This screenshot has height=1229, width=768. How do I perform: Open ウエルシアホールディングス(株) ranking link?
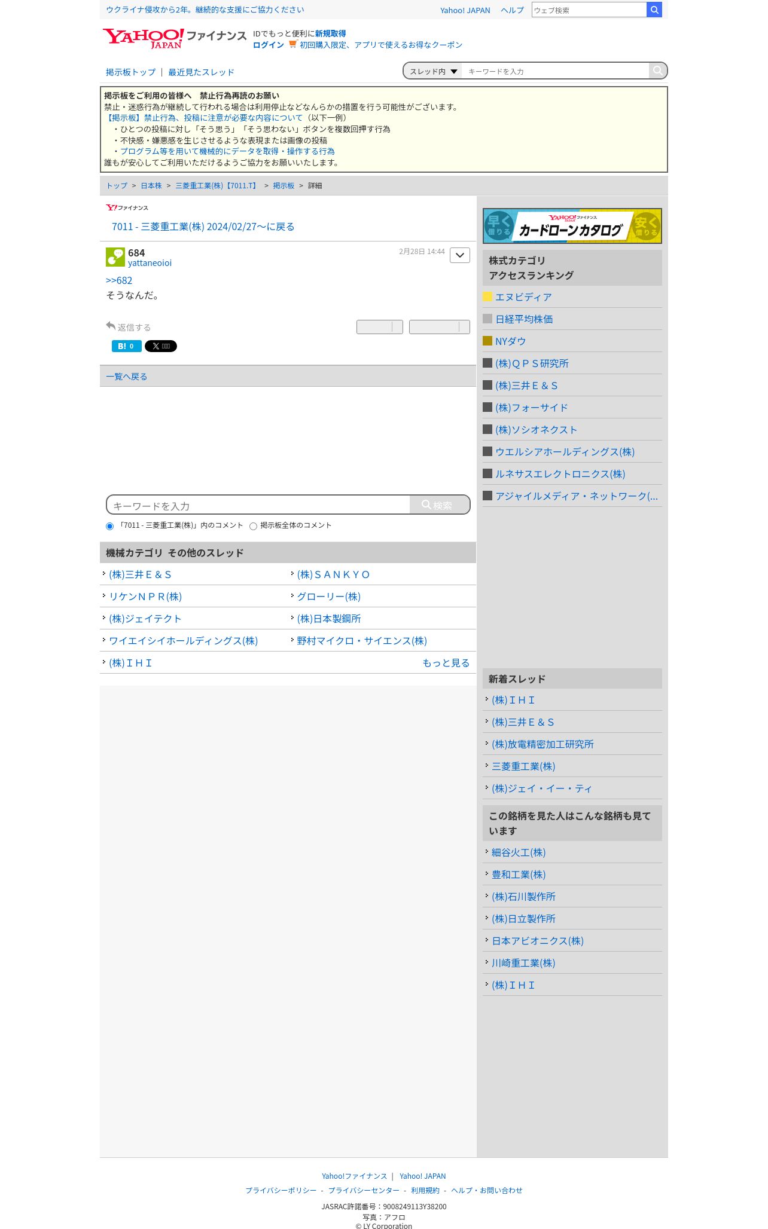click(x=565, y=452)
